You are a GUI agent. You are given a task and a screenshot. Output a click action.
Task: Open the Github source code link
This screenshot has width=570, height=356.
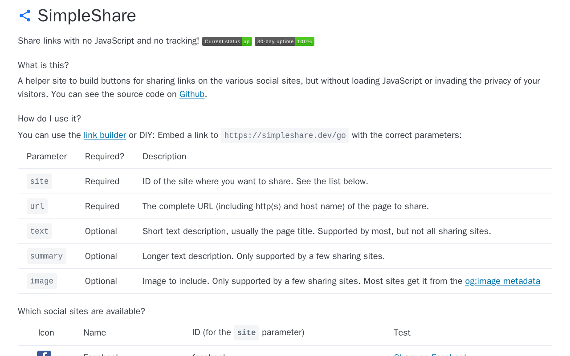(x=192, y=94)
